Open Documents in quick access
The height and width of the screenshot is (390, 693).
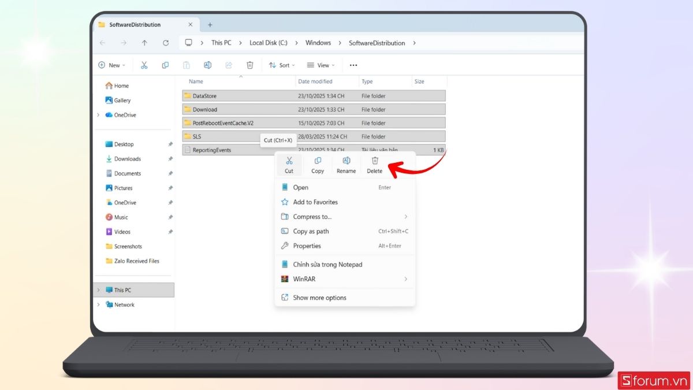coord(123,173)
